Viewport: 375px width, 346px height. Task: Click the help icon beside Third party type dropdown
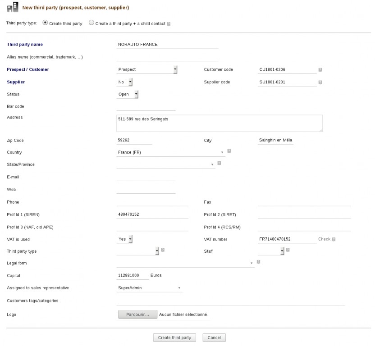pos(163,250)
